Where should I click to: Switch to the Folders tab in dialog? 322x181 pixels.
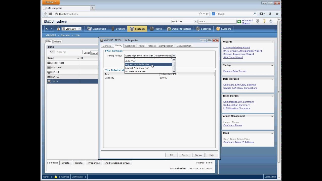152,46
